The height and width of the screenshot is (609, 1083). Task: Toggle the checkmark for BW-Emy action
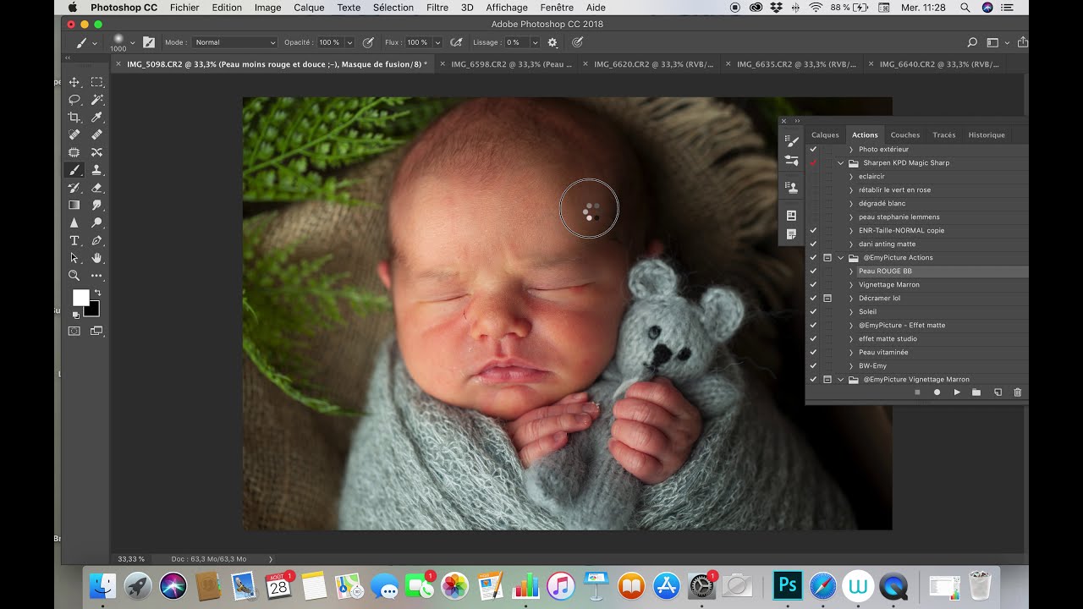click(x=813, y=365)
